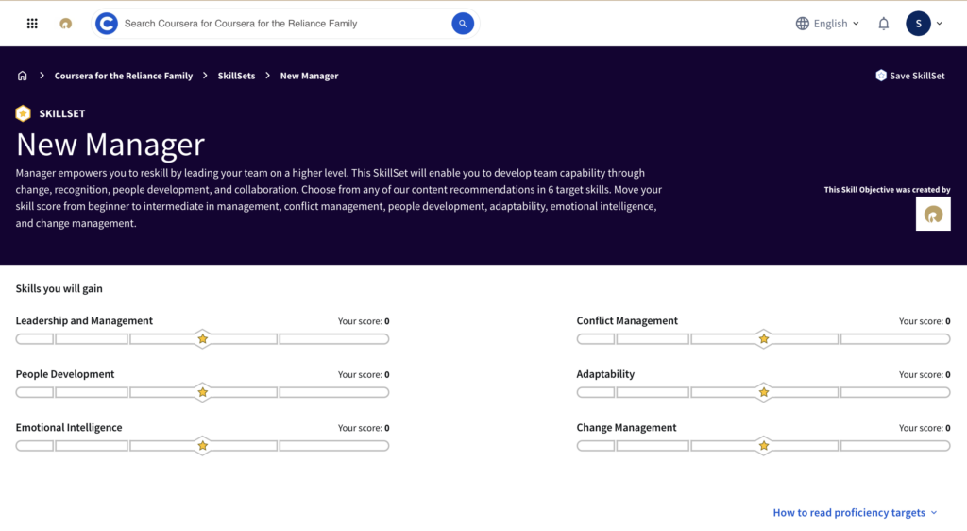Click Emotional Intelligence proficiency bar
The width and height of the screenshot is (967, 531).
click(202, 445)
